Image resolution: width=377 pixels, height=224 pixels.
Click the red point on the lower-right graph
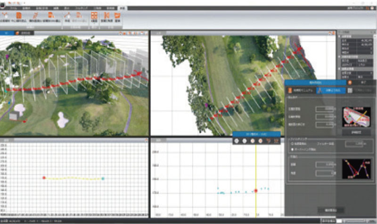[x=255, y=191]
